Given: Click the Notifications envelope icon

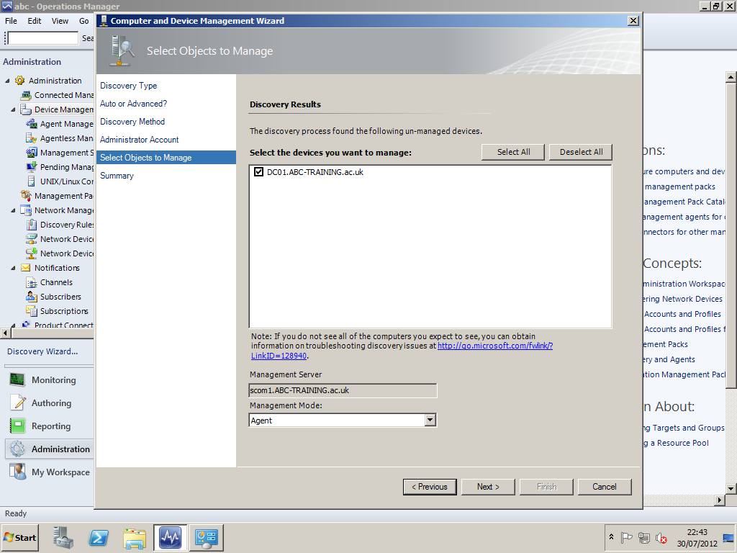Looking at the screenshot, I should pos(26,268).
